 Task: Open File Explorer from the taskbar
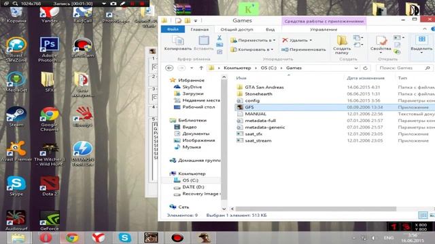(x=18, y=238)
